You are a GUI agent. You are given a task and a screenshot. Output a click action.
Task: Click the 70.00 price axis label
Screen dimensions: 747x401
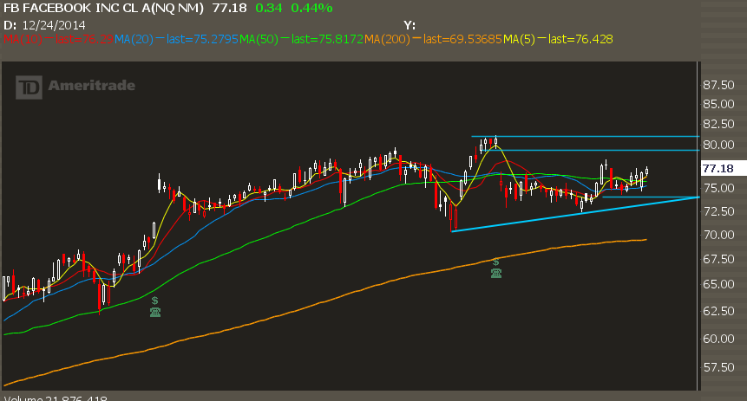(720, 234)
